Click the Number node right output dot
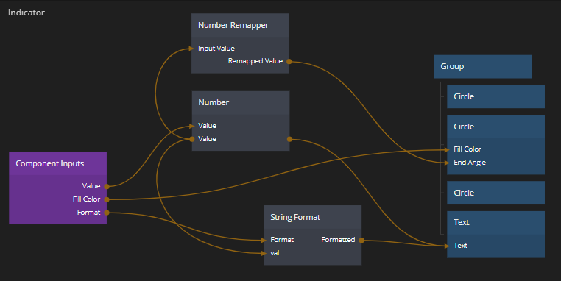561x281 pixels. [x=289, y=139]
